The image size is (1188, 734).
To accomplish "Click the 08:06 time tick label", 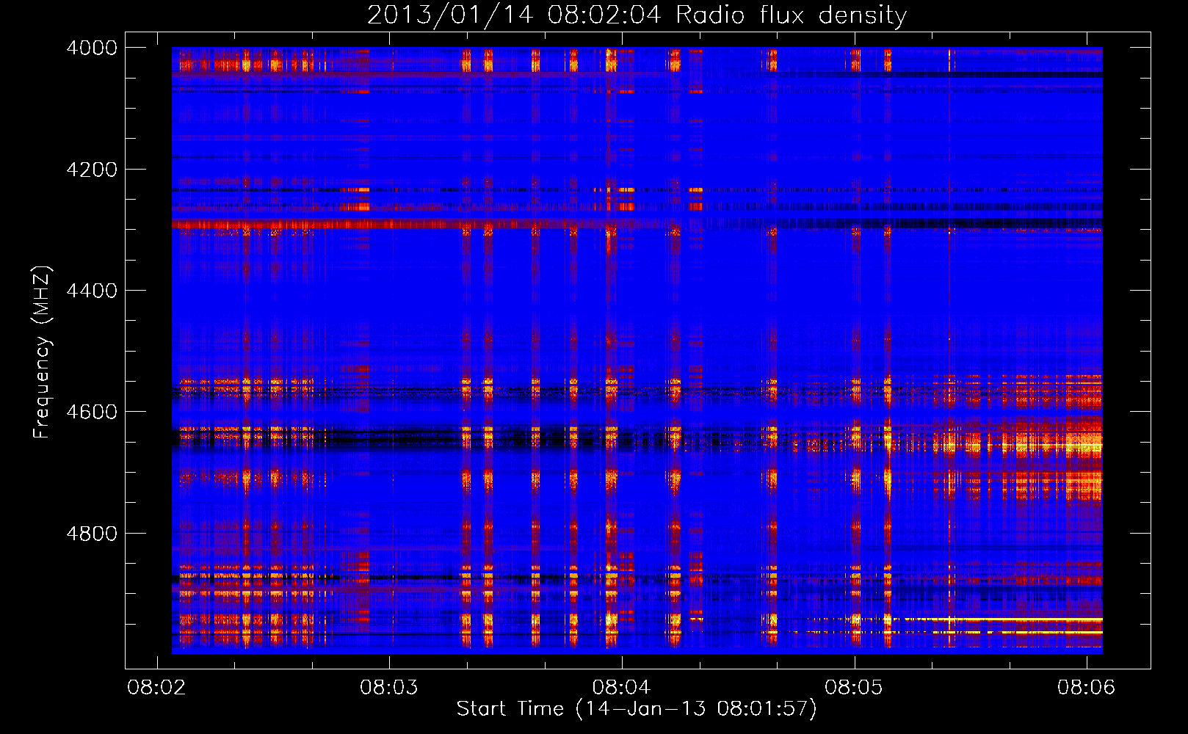I will 1087,688.
